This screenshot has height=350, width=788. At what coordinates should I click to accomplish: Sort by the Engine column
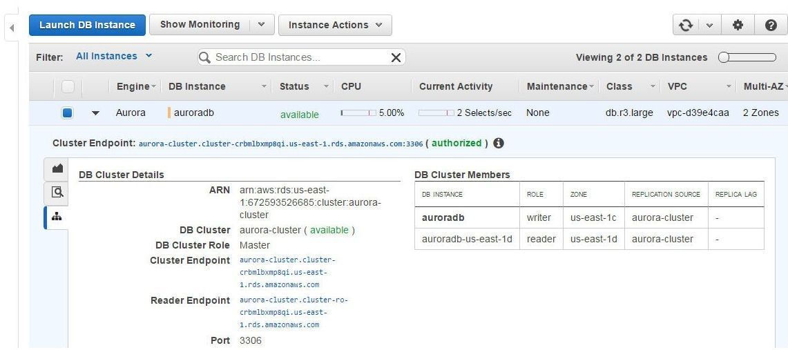click(135, 87)
